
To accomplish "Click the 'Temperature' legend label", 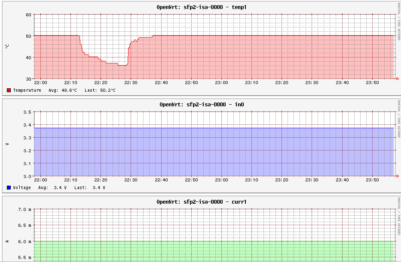I will pos(27,90).
